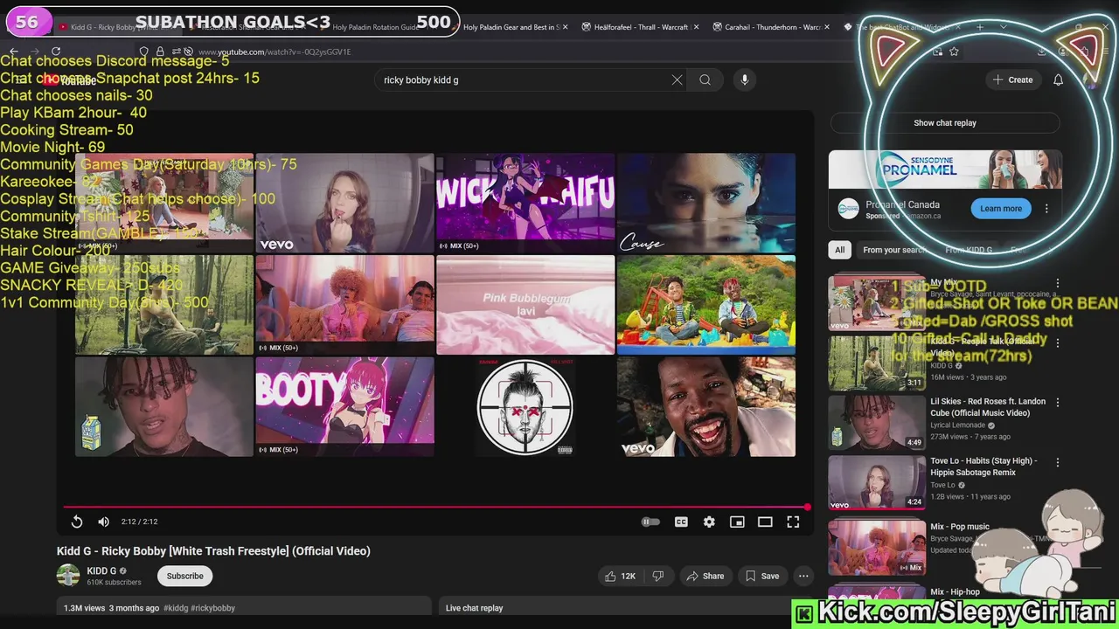
Task: Toggle the autoplay switch in player
Action: coord(650,522)
